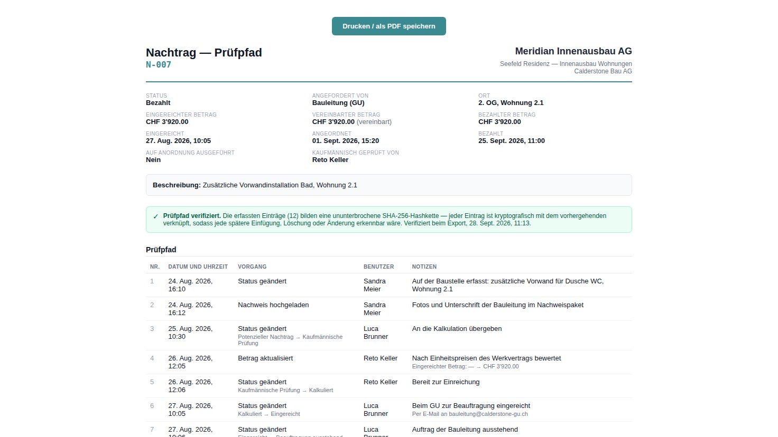Click the transition Kaufmännische Prüfung → Kalkuliert

coord(285,391)
